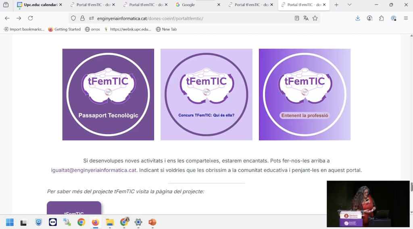The width and height of the screenshot is (413, 229).
Task: Open Concurs TFemTIC: Qui és ella? card
Action: [x=206, y=95]
